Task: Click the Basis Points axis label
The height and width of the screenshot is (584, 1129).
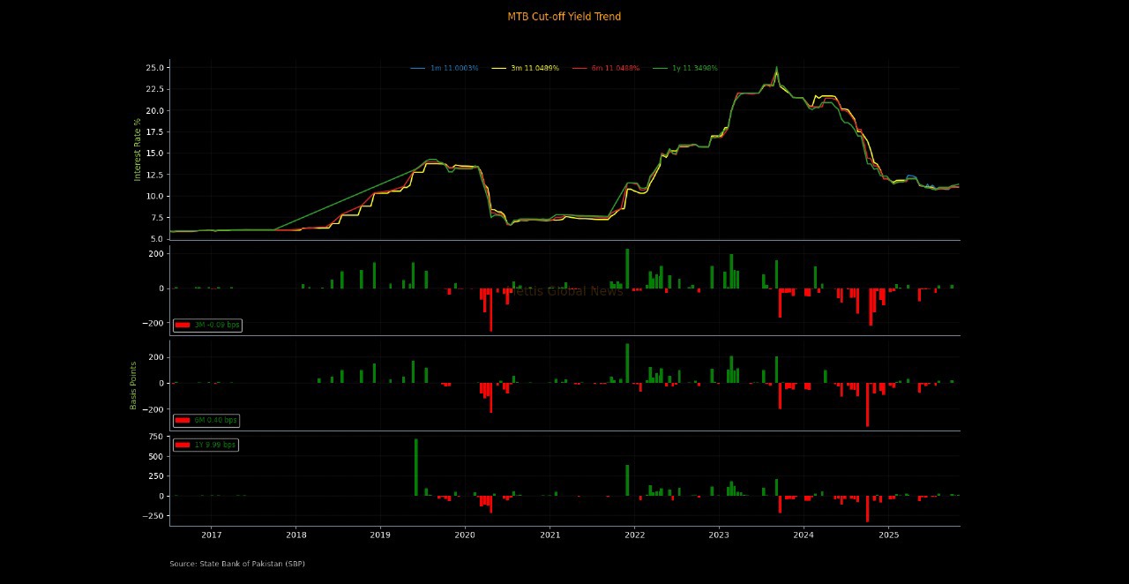Action: pyautogui.click(x=134, y=386)
